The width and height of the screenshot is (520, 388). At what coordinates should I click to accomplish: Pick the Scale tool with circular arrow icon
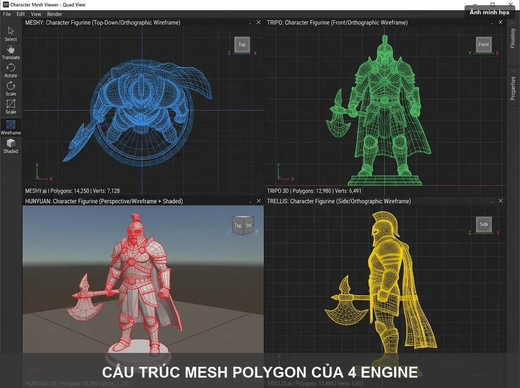[11, 88]
